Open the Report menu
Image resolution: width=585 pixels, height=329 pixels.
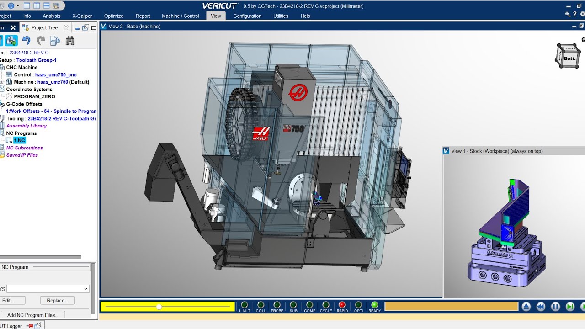click(x=143, y=16)
